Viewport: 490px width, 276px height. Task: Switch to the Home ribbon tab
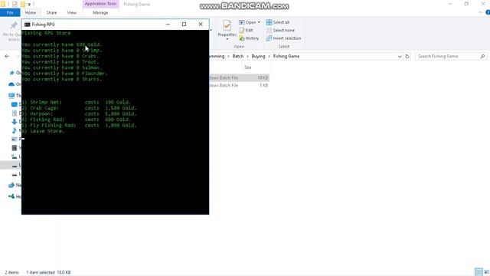pos(31,12)
